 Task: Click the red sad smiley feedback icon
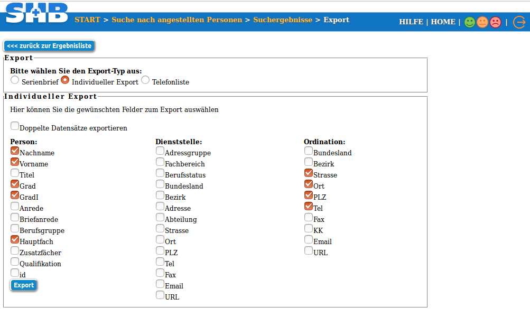[496, 22]
